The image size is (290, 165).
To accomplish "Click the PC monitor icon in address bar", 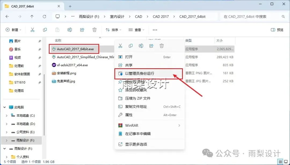I will [x=58, y=16].
